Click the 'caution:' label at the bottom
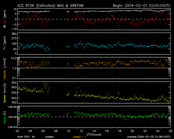174x139 pixels. point(49,137)
